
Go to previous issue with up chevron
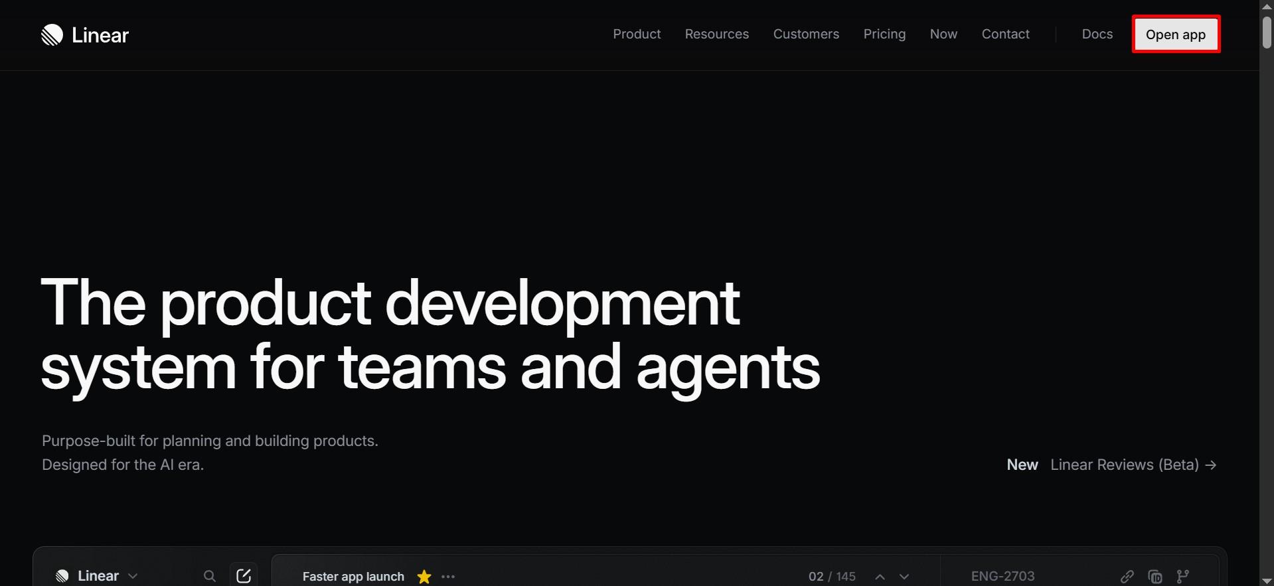880,577
